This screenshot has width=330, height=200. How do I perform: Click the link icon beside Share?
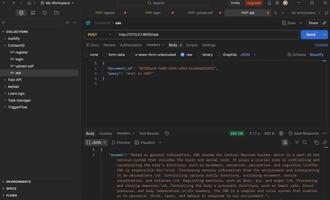point(324,23)
